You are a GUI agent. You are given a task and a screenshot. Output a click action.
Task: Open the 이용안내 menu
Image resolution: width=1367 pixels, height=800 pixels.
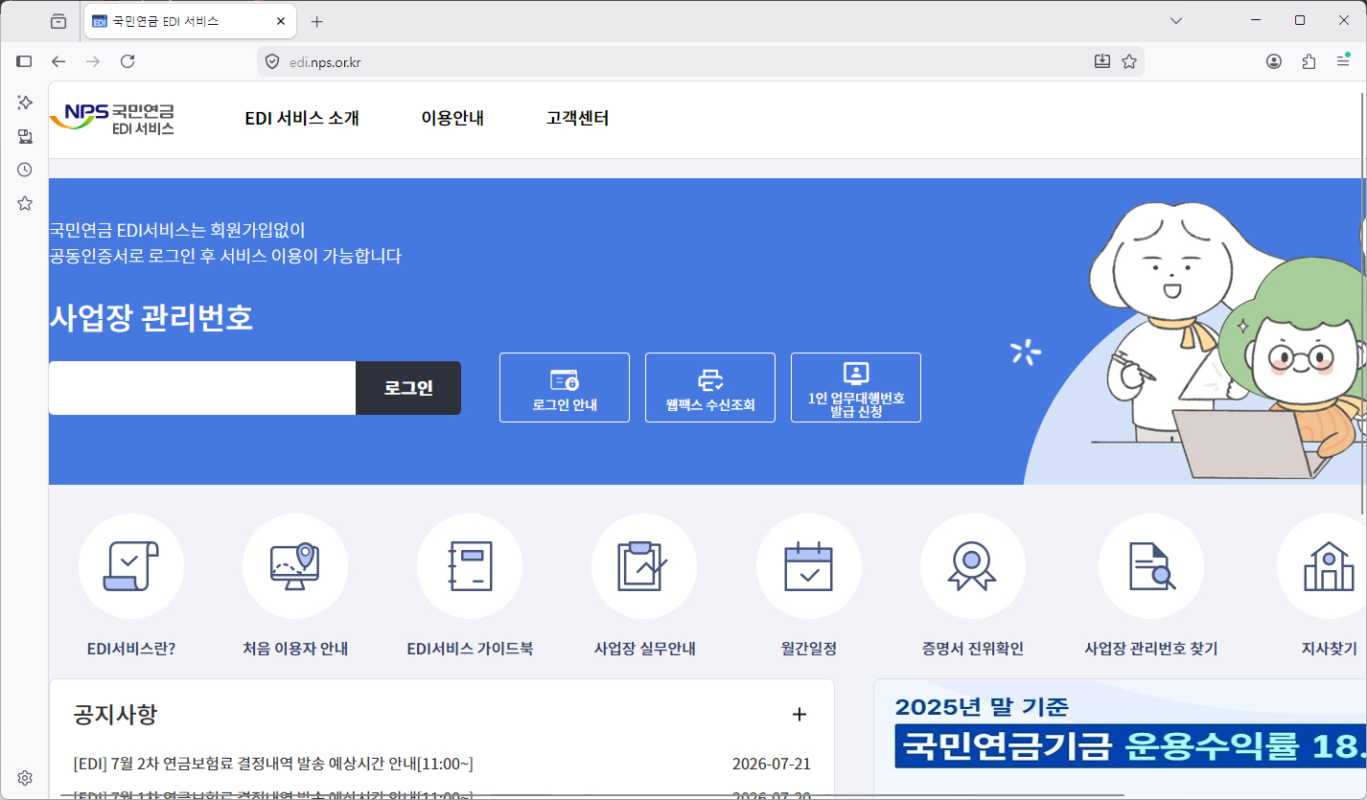coord(452,119)
